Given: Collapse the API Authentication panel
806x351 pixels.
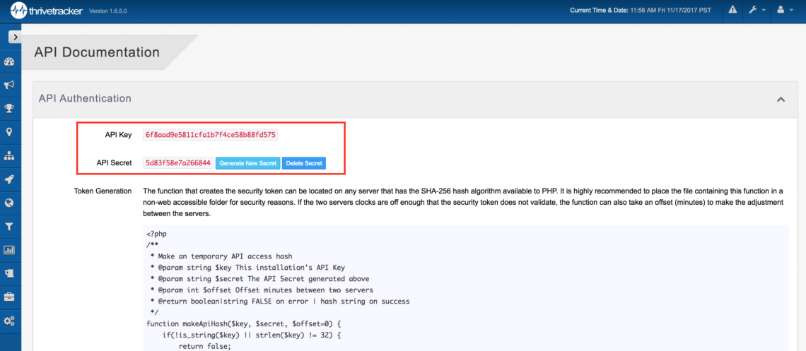Looking at the screenshot, I should (x=781, y=100).
